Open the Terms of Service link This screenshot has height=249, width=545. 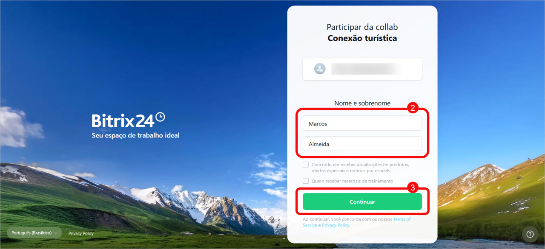point(358,222)
